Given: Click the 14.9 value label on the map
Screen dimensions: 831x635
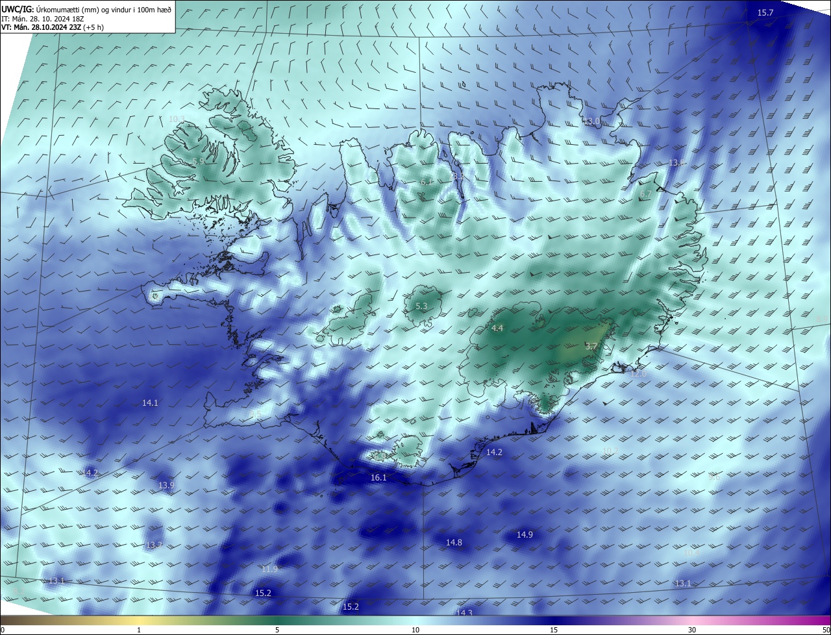Looking at the screenshot, I should click(x=525, y=535).
